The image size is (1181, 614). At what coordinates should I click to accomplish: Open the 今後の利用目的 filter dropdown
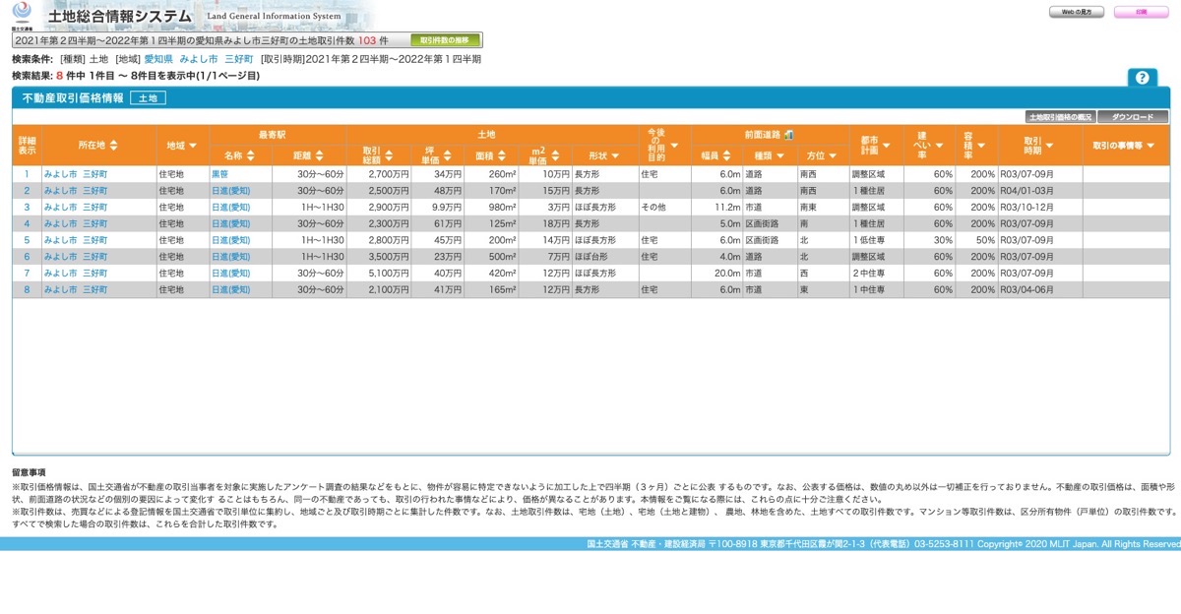[674, 146]
